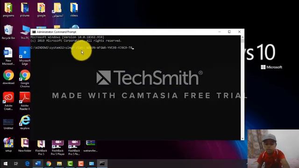Switch to Chrome in the taskbar

[49, 164]
